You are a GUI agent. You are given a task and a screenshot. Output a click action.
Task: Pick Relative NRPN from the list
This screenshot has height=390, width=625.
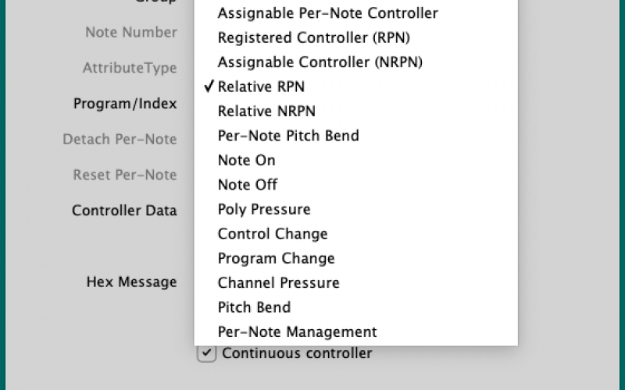tap(266, 111)
